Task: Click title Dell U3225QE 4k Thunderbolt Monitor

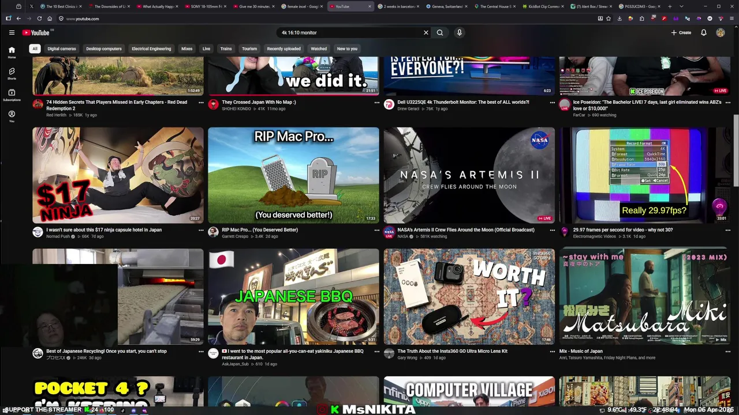Action: pyautogui.click(x=463, y=102)
